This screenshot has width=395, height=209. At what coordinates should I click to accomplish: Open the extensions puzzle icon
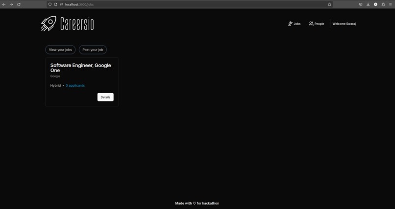pos(383,4)
